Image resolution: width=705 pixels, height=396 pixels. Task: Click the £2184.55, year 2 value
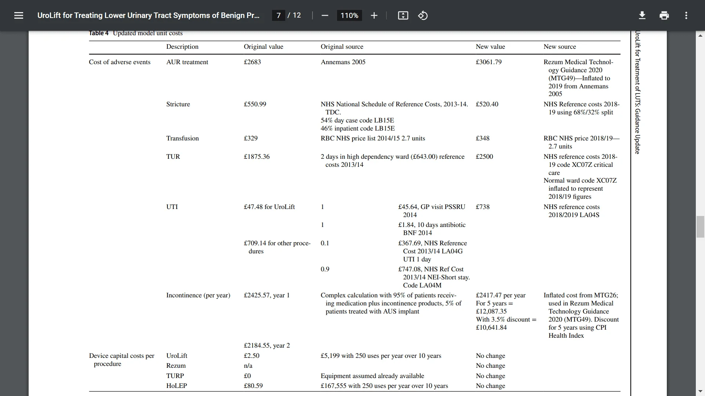coord(267,345)
